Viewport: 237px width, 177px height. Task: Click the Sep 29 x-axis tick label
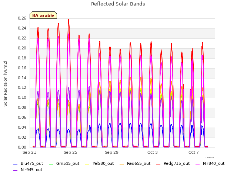(111, 152)
